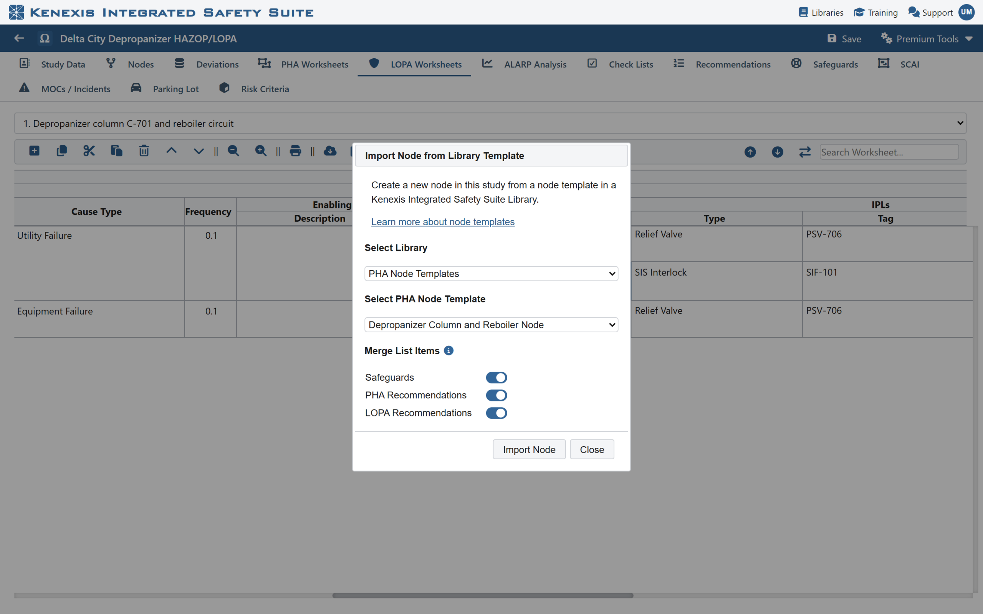
Task: Click the copy icon in worksheet toolbar
Action: [62, 151]
